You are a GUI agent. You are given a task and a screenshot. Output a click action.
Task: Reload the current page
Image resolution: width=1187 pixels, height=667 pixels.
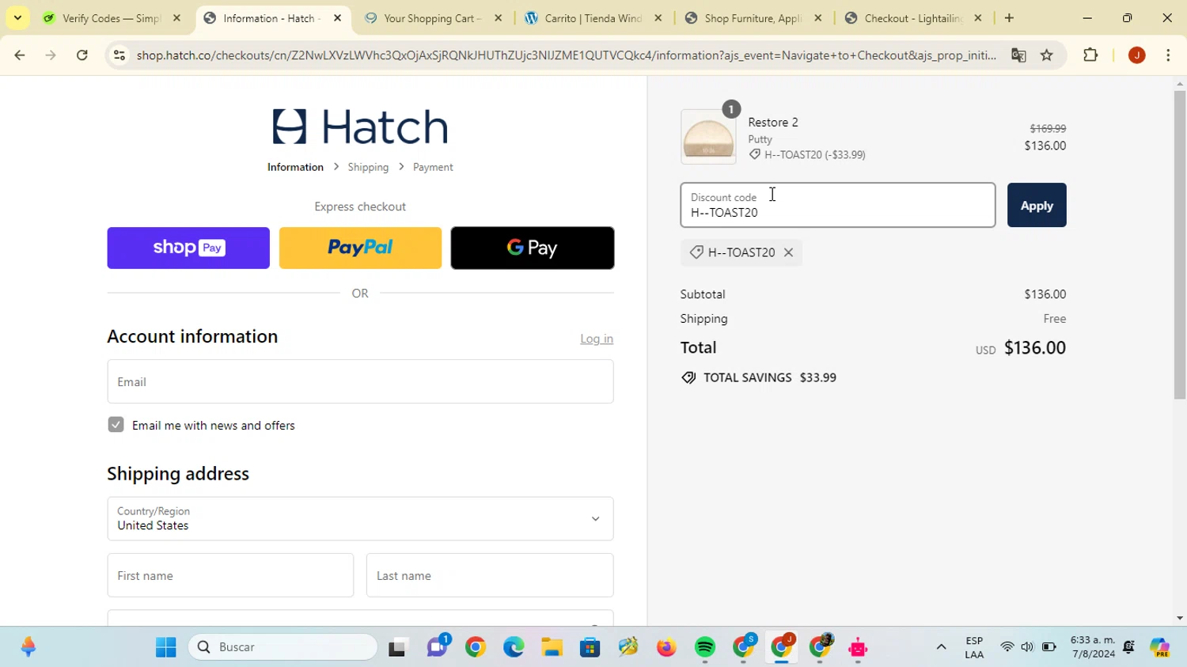[82, 55]
